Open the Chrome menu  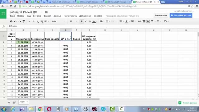click(197, 6)
